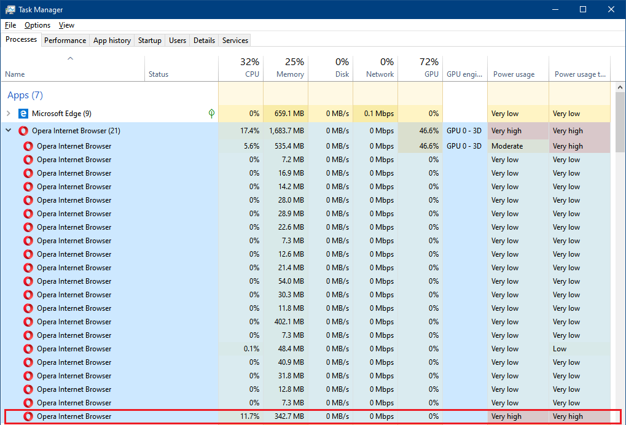Screen dimensions: 626x425
Task: Click the sort arrow above Name column
Action: (70, 59)
